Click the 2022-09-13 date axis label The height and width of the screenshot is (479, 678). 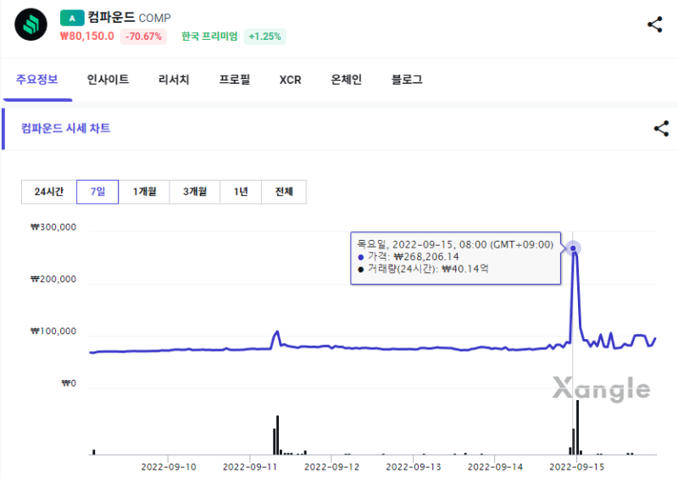pyautogui.click(x=414, y=467)
